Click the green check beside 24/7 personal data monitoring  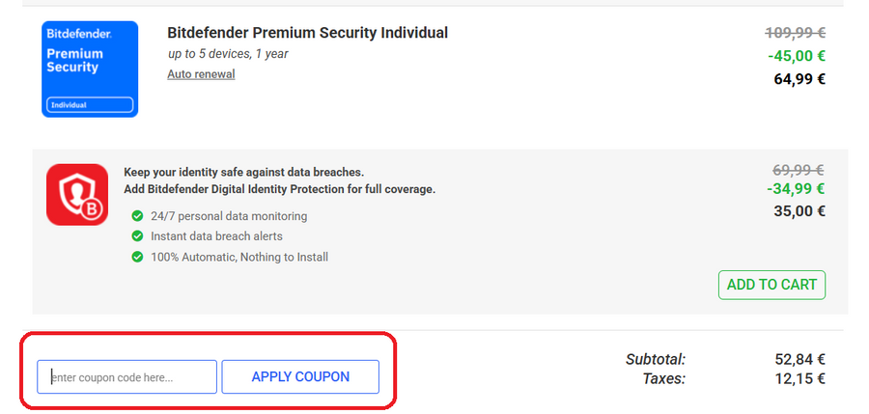[137, 216]
